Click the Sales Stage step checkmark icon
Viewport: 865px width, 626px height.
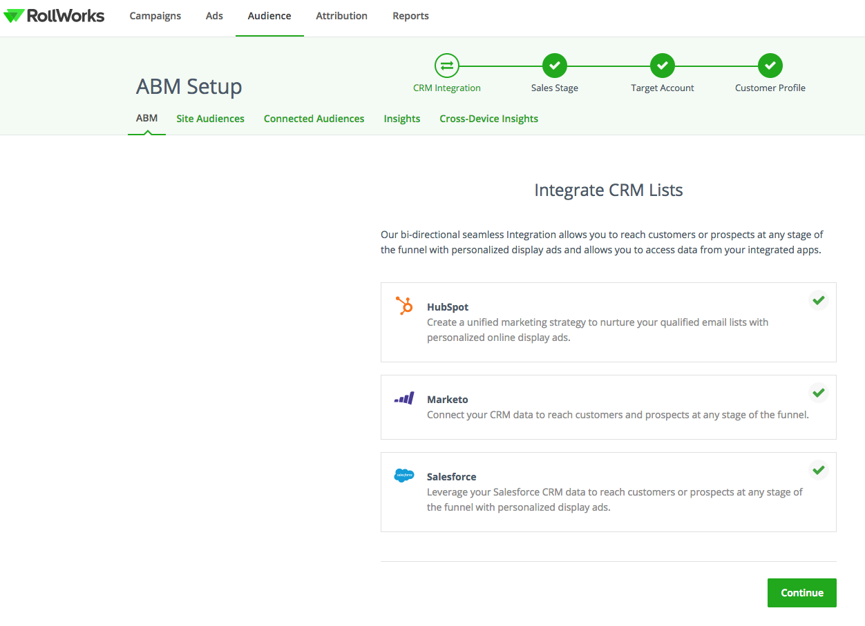(x=554, y=66)
